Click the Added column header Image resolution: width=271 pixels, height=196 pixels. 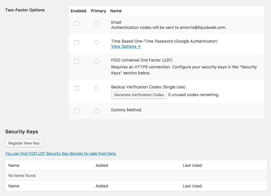pos(102,165)
